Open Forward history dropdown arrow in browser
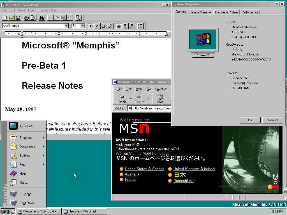Screen dimensions: 287x215 pyautogui.click(x=149, y=99)
